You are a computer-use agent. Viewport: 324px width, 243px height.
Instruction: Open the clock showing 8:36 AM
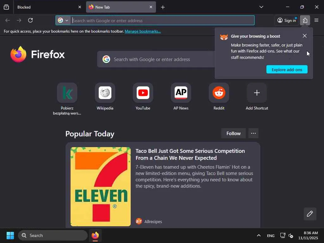coord(308,235)
